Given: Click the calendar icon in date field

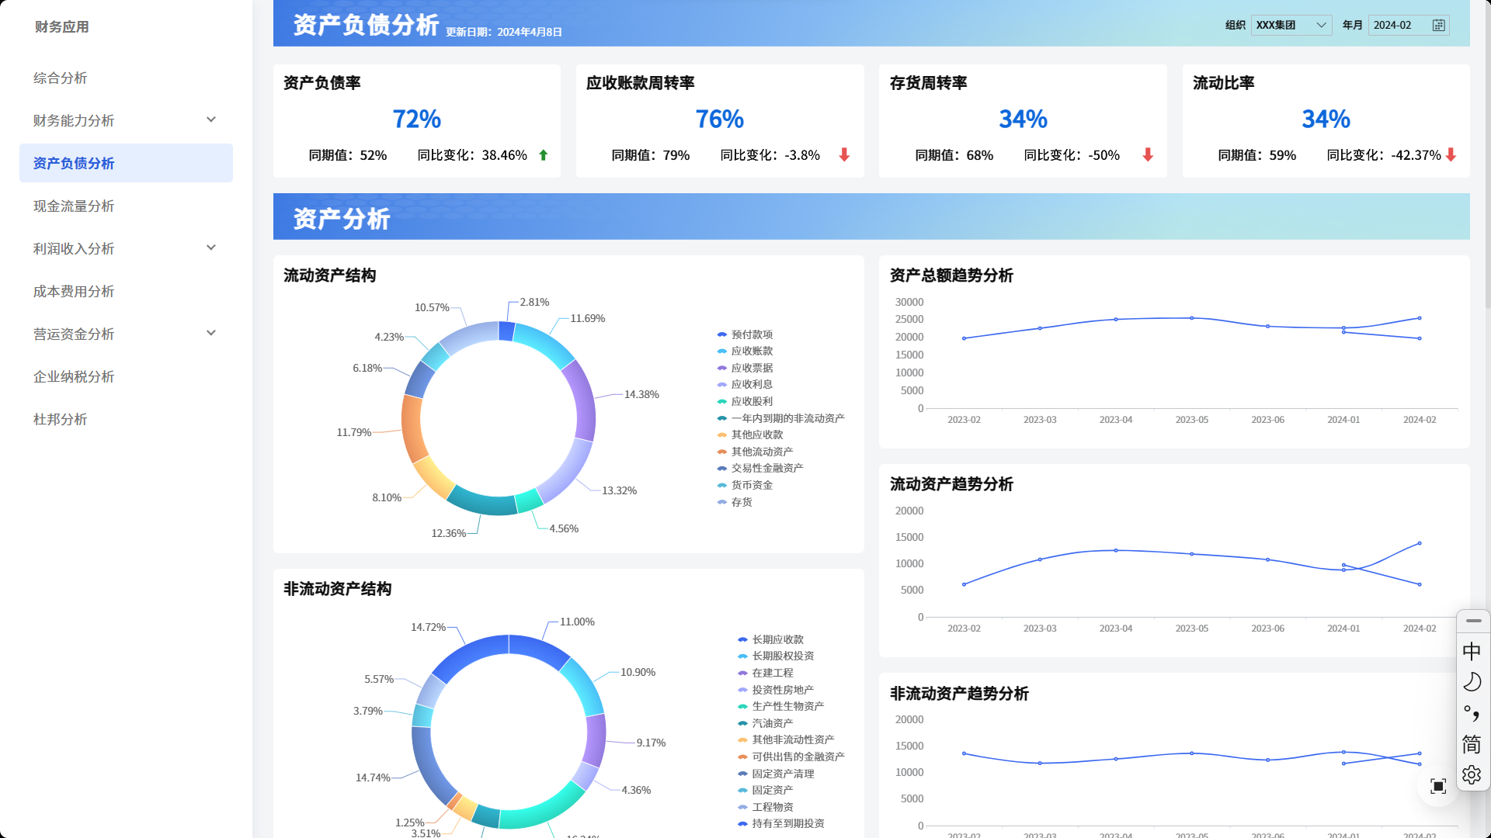Looking at the screenshot, I should tap(1438, 26).
